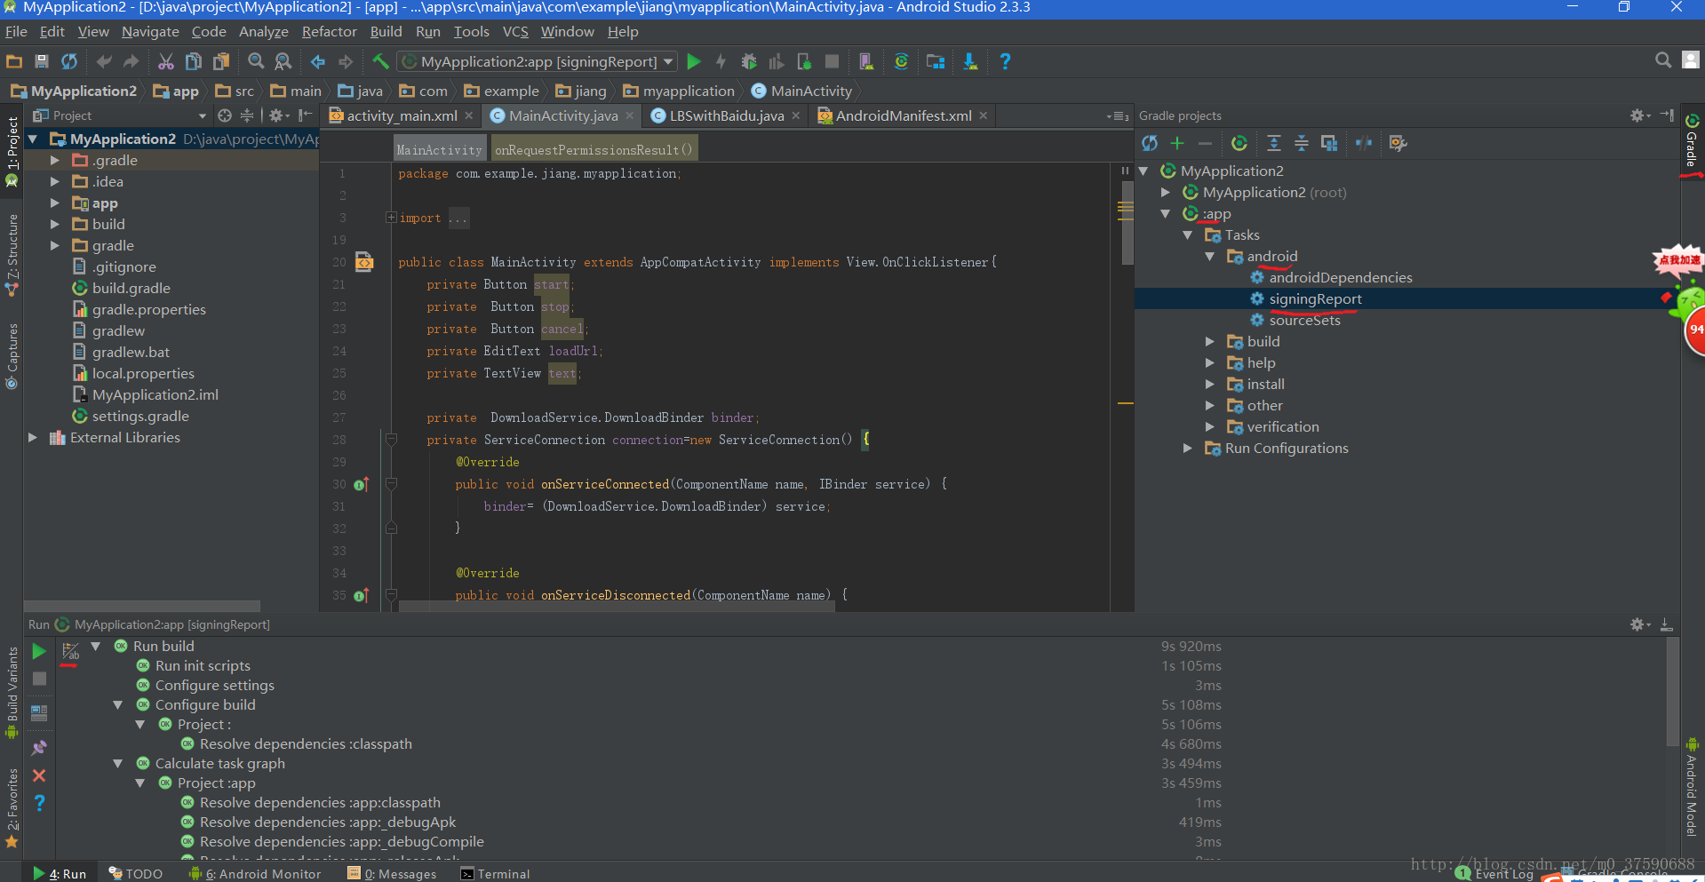Toggle tasks execution/text mode in Run panel
Viewport: 1705px width, 882px height.
(70, 652)
